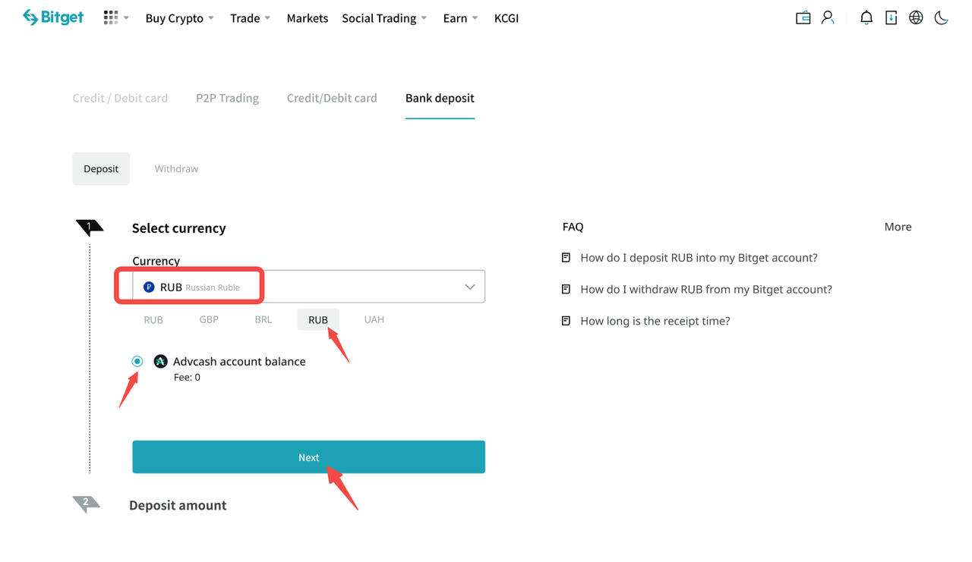Expand the arrow next to apps grid
This screenshot has height=562, width=972.
[x=126, y=18]
